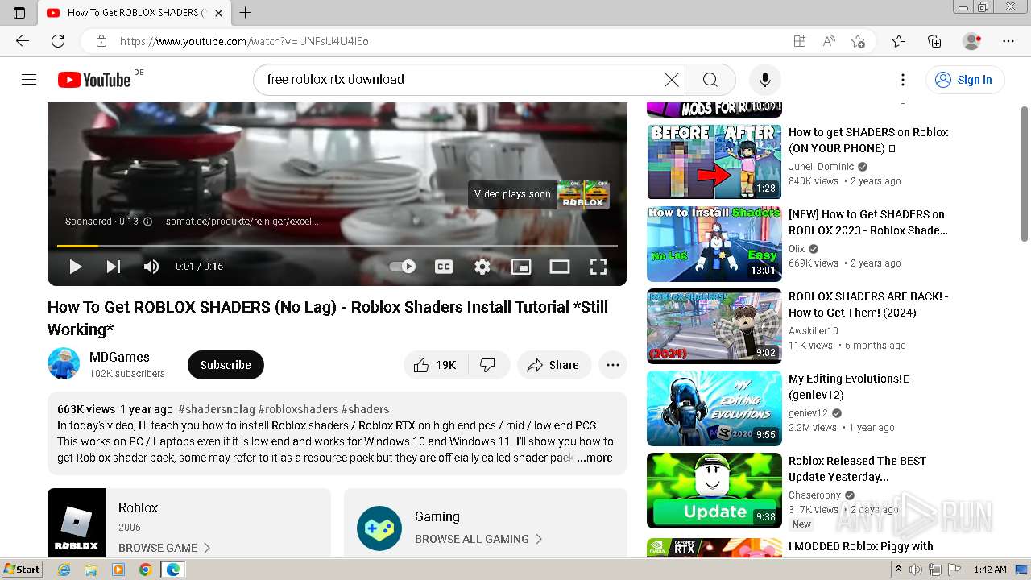The height and width of the screenshot is (580, 1031).
Task: Go back in the browser
Action: [23, 41]
